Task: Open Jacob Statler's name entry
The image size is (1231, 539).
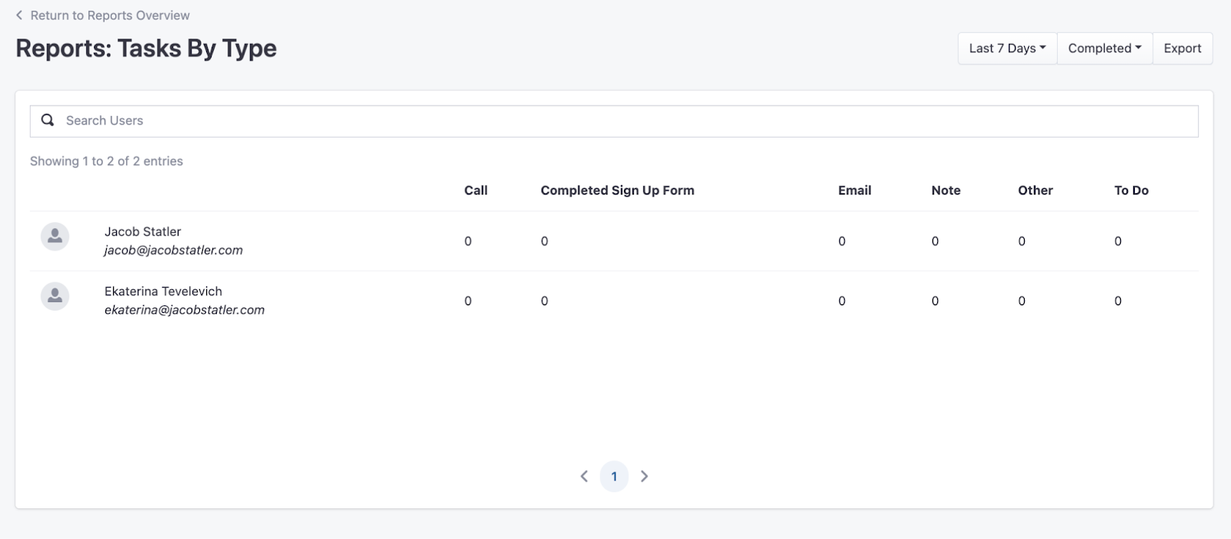Action: point(143,231)
